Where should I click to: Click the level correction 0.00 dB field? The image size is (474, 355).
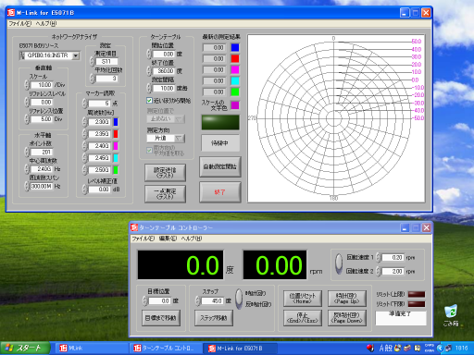tap(99, 190)
